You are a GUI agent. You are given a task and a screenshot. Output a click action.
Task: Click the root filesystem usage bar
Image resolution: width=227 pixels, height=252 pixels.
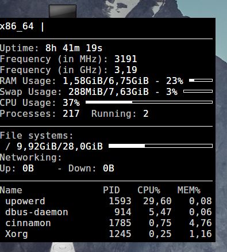(x=160, y=146)
